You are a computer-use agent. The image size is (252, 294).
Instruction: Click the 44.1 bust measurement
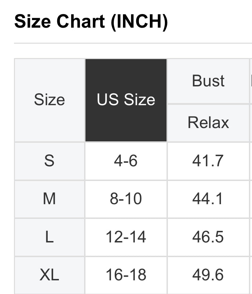coord(208,199)
